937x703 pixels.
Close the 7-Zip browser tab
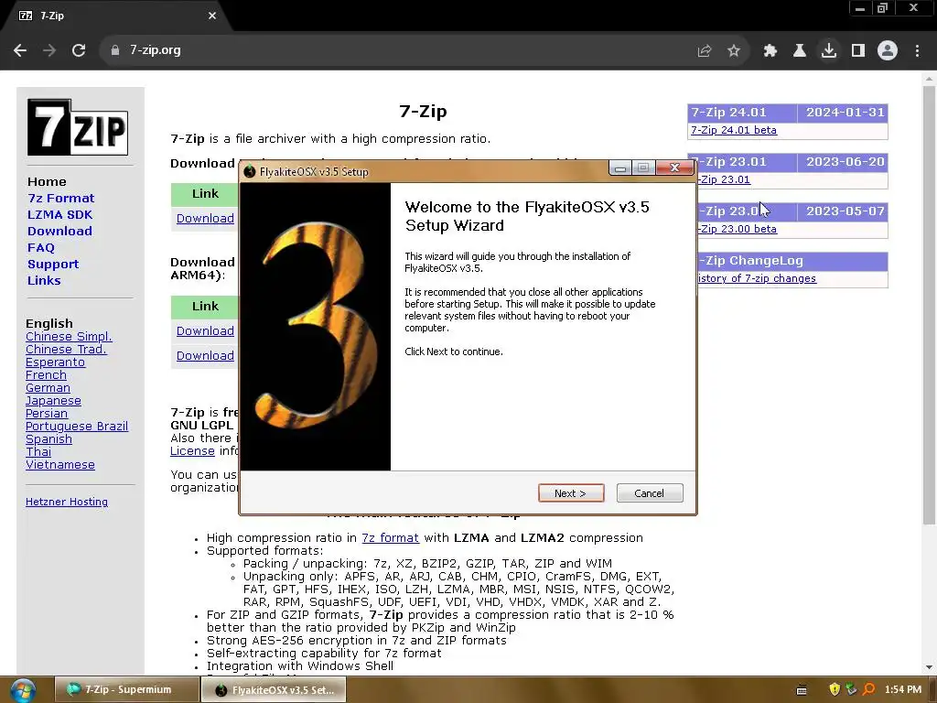[212, 16]
